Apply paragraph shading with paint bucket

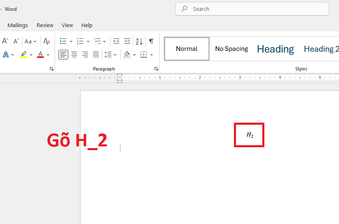click(127, 55)
